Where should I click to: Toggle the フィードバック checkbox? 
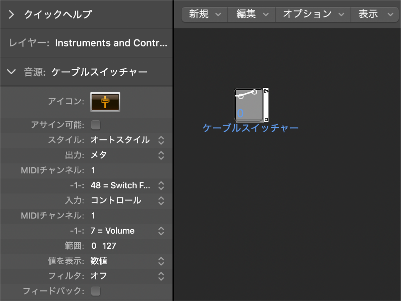[96, 291]
